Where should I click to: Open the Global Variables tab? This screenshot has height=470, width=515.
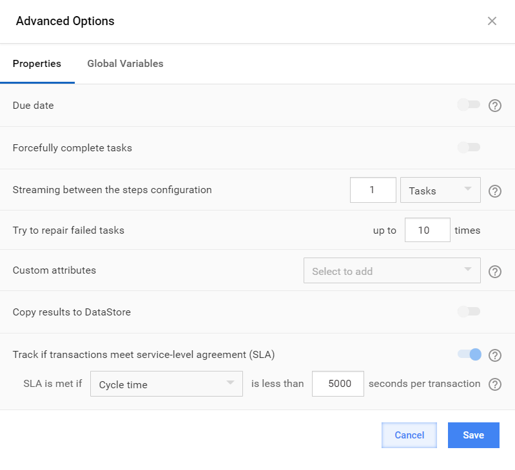(125, 64)
